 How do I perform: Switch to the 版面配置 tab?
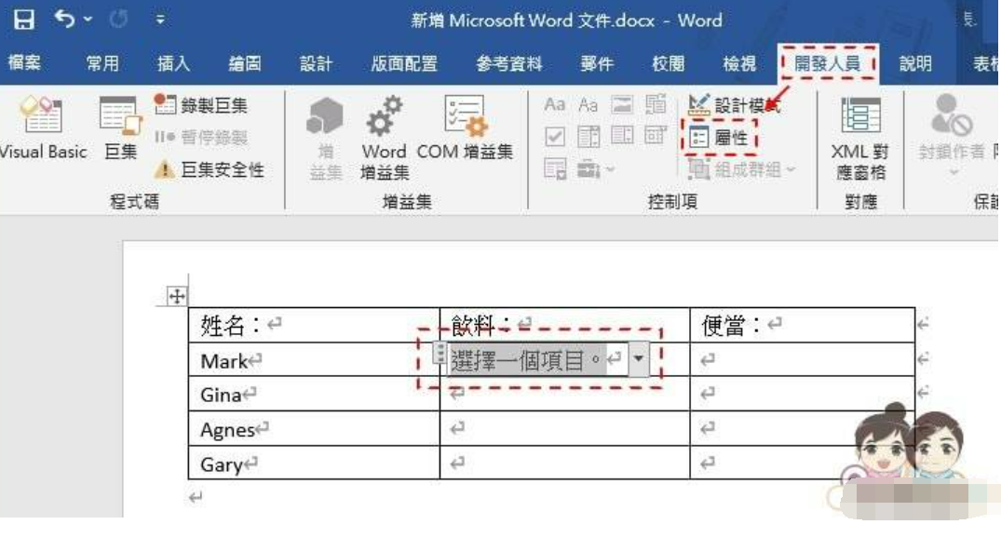point(403,63)
